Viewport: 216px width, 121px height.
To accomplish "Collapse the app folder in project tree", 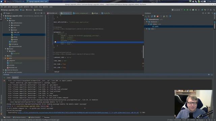I will click(5, 18).
